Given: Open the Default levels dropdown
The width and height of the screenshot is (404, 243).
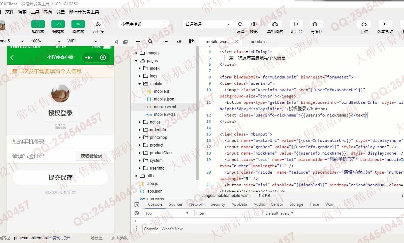Looking at the screenshot, I should 279,213.
